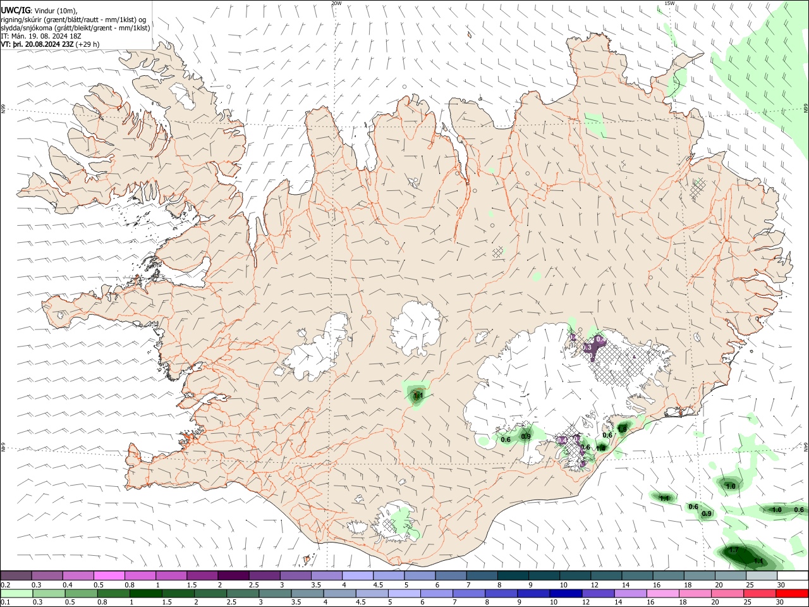Select the light grey 25 swatch on upper scale
This screenshot has height=607, width=809.
(x=760, y=575)
